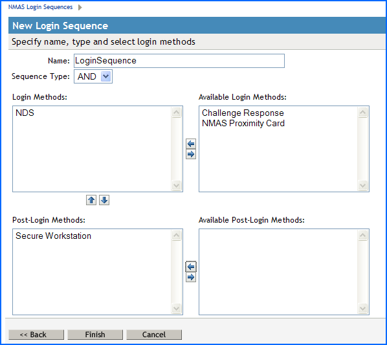Image resolution: width=387 pixels, height=345 pixels.
Task: Go back with the << Back button
Action: click(36, 335)
